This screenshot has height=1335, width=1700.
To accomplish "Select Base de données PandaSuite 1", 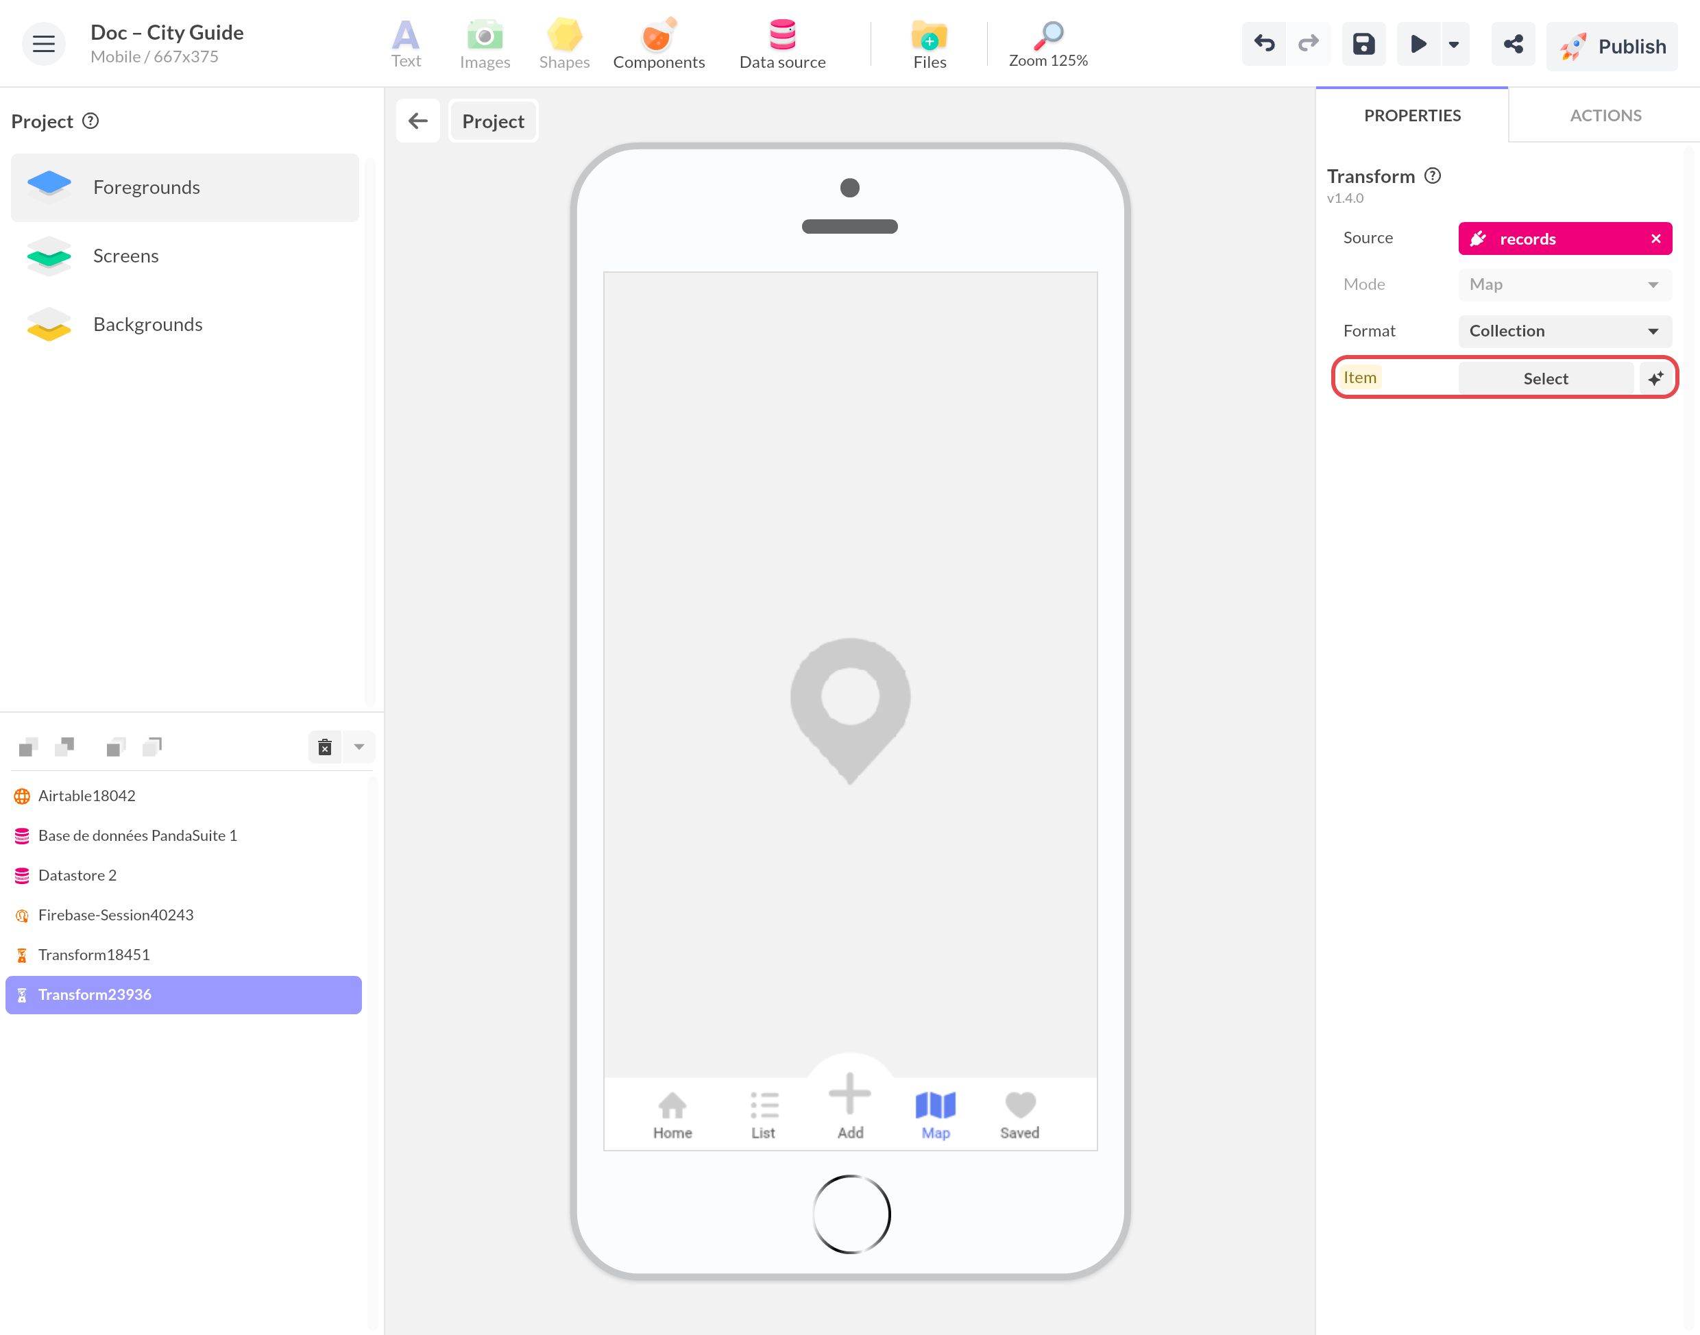I will tap(184, 835).
